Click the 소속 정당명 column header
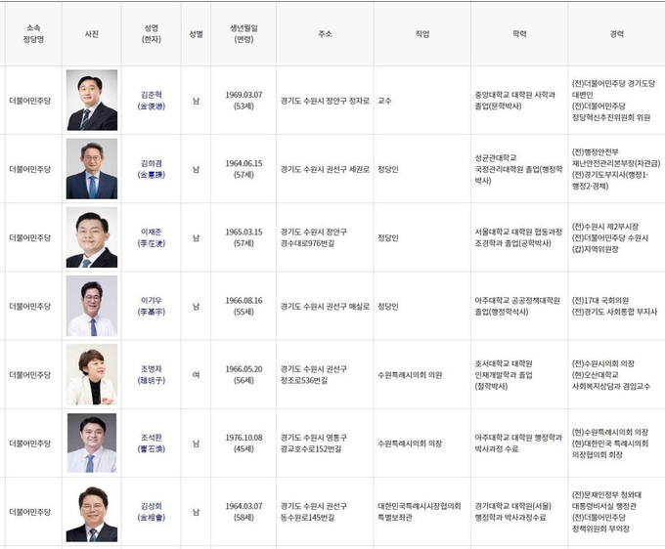This screenshot has height=549, width=665. (33, 34)
